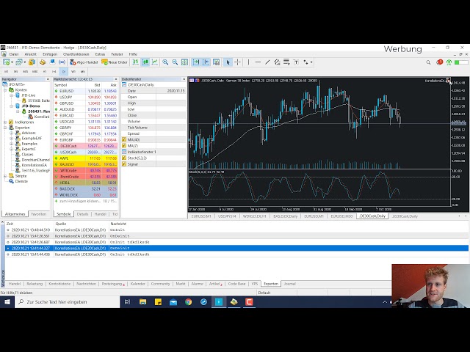
Task: Click the Neue Order button
Action: point(115,62)
